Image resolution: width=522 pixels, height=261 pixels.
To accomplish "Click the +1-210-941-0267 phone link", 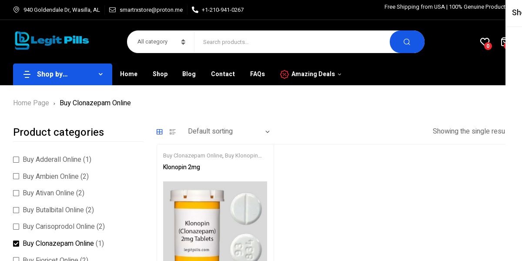I will pos(222,10).
